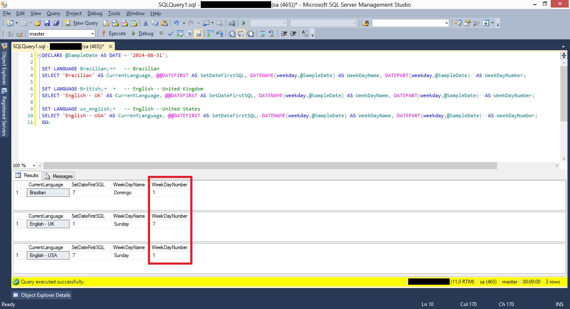Click the Paste clipboard icon
570x309 pixels.
[164, 23]
